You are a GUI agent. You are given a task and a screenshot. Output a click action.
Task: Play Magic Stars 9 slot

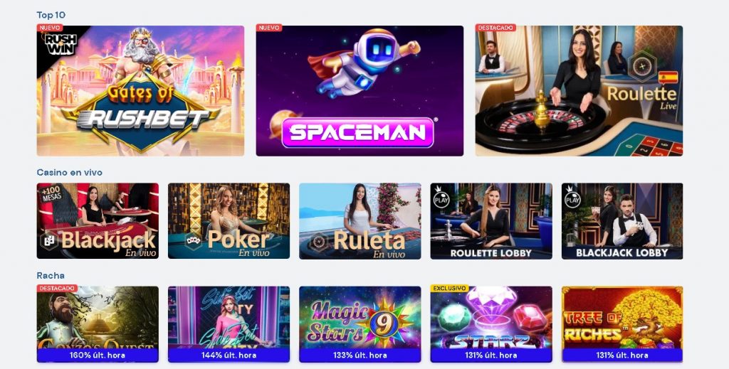pos(360,324)
